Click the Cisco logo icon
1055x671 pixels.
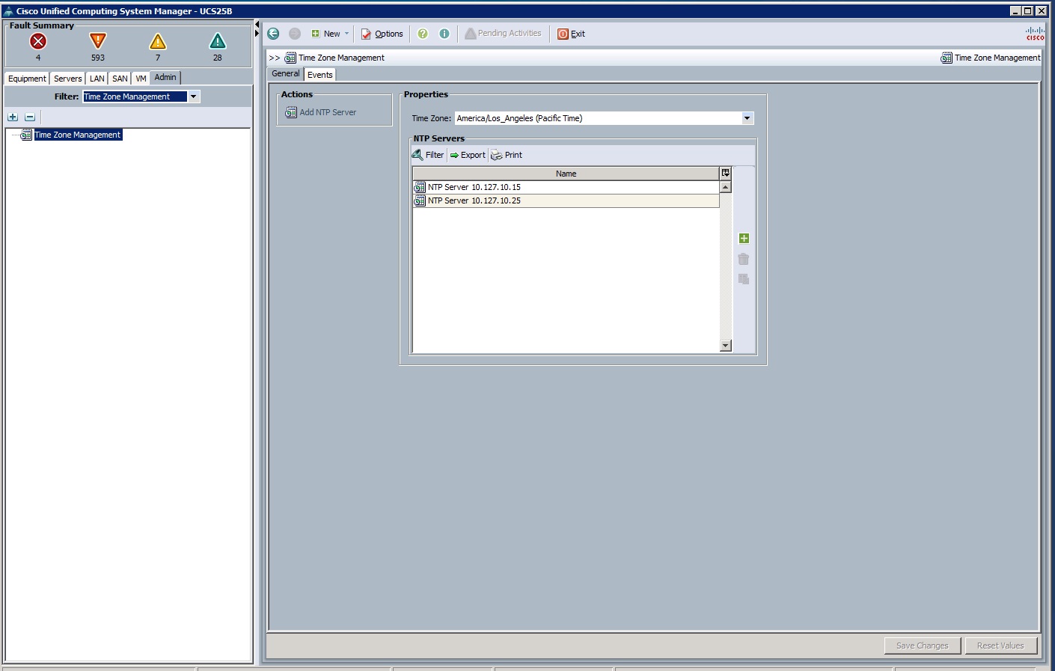click(1035, 34)
